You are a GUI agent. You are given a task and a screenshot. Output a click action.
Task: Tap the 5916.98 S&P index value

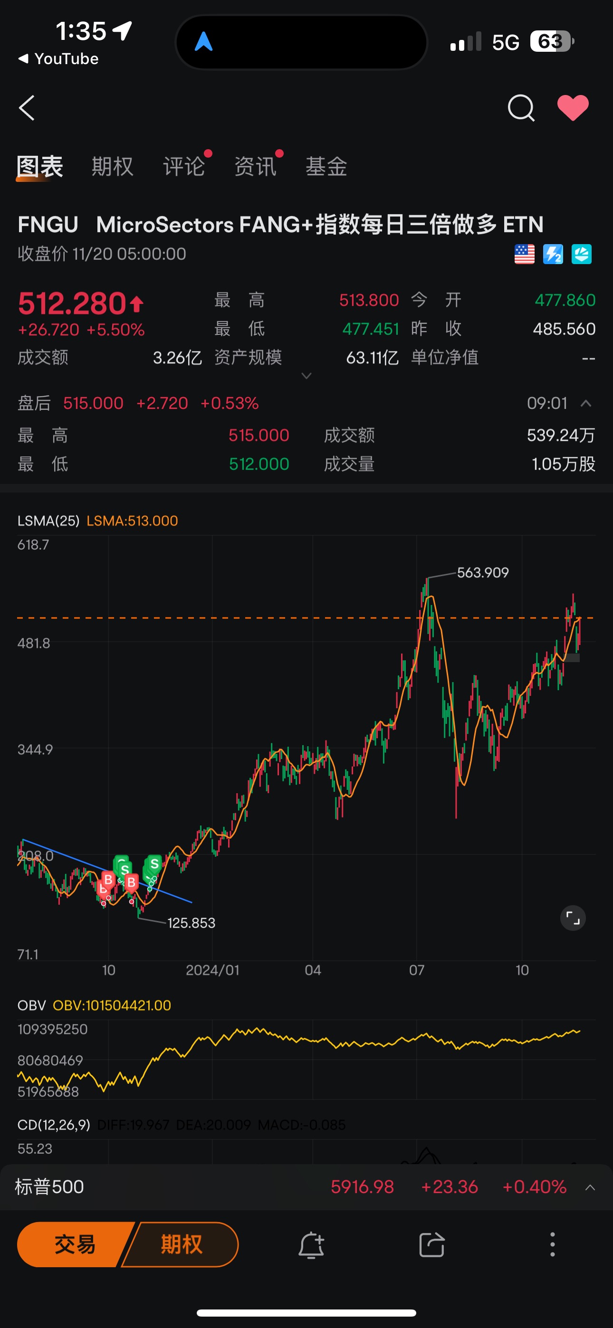(x=362, y=1187)
